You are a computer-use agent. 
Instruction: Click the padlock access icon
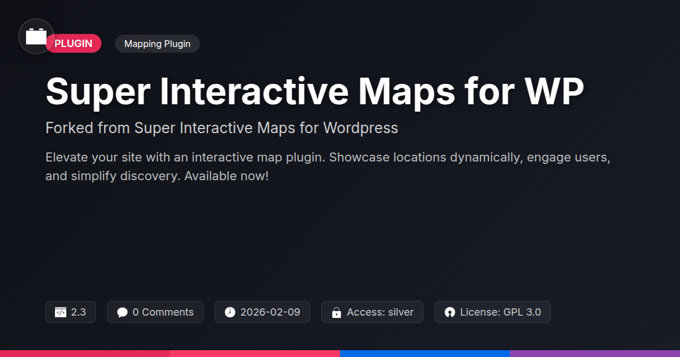(x=337, y=312)
